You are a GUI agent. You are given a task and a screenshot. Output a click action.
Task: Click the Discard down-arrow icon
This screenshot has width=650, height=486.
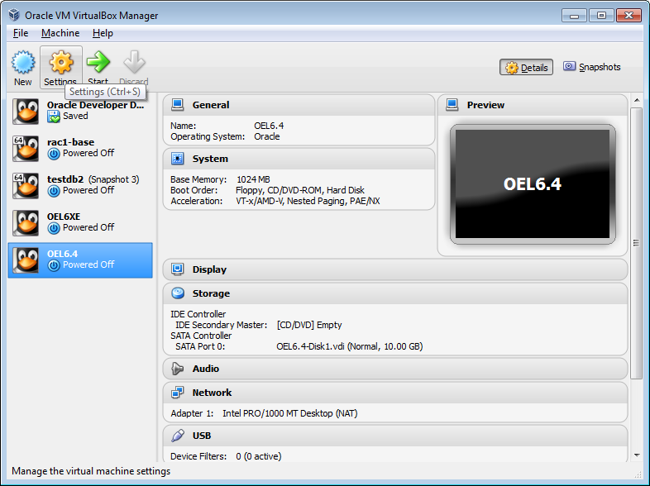[134, 62]
